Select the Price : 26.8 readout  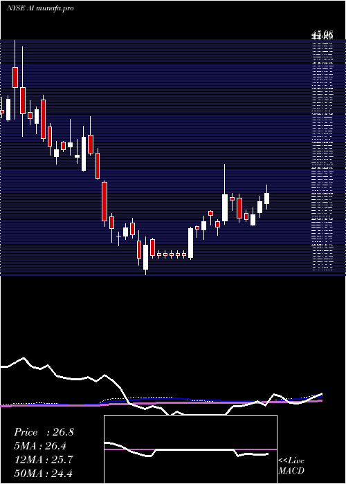(44, 432)
